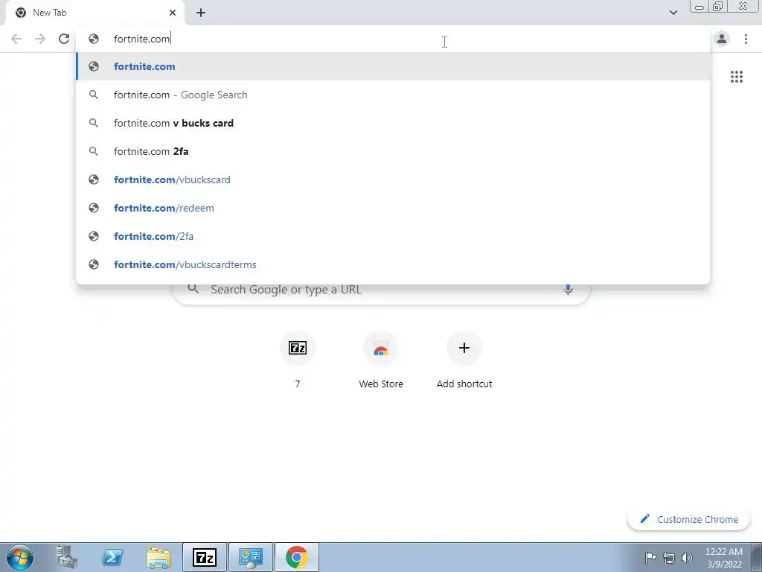Open File Explorer folder in taskbar
The width and height of the screenshot is (762, 572).
click(x=159, y=557)
